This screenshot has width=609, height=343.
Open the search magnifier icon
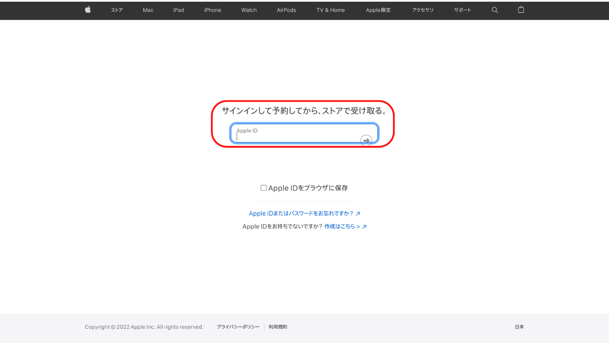coord(495,10)
